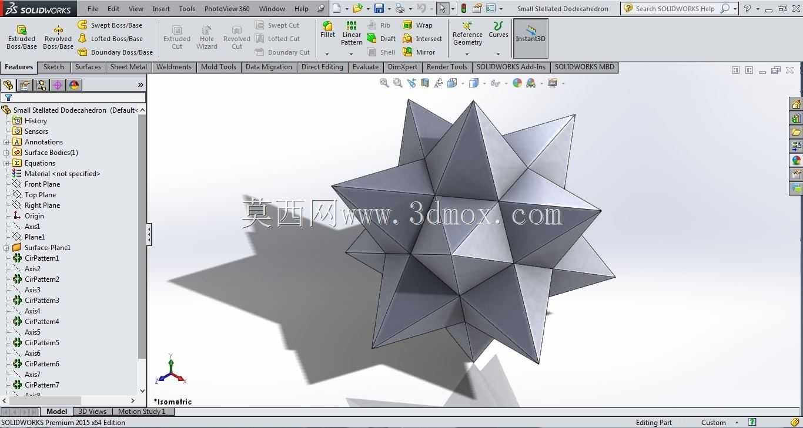The height and width of the screenshot is (428, 803).
Task: Switch to the SOLIDWORKS MBD tab
Action: 584,67
